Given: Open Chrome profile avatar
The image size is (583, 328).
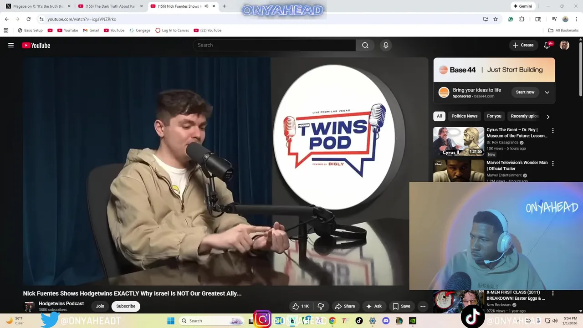Looking at the screenshot, I should point(565,19).
